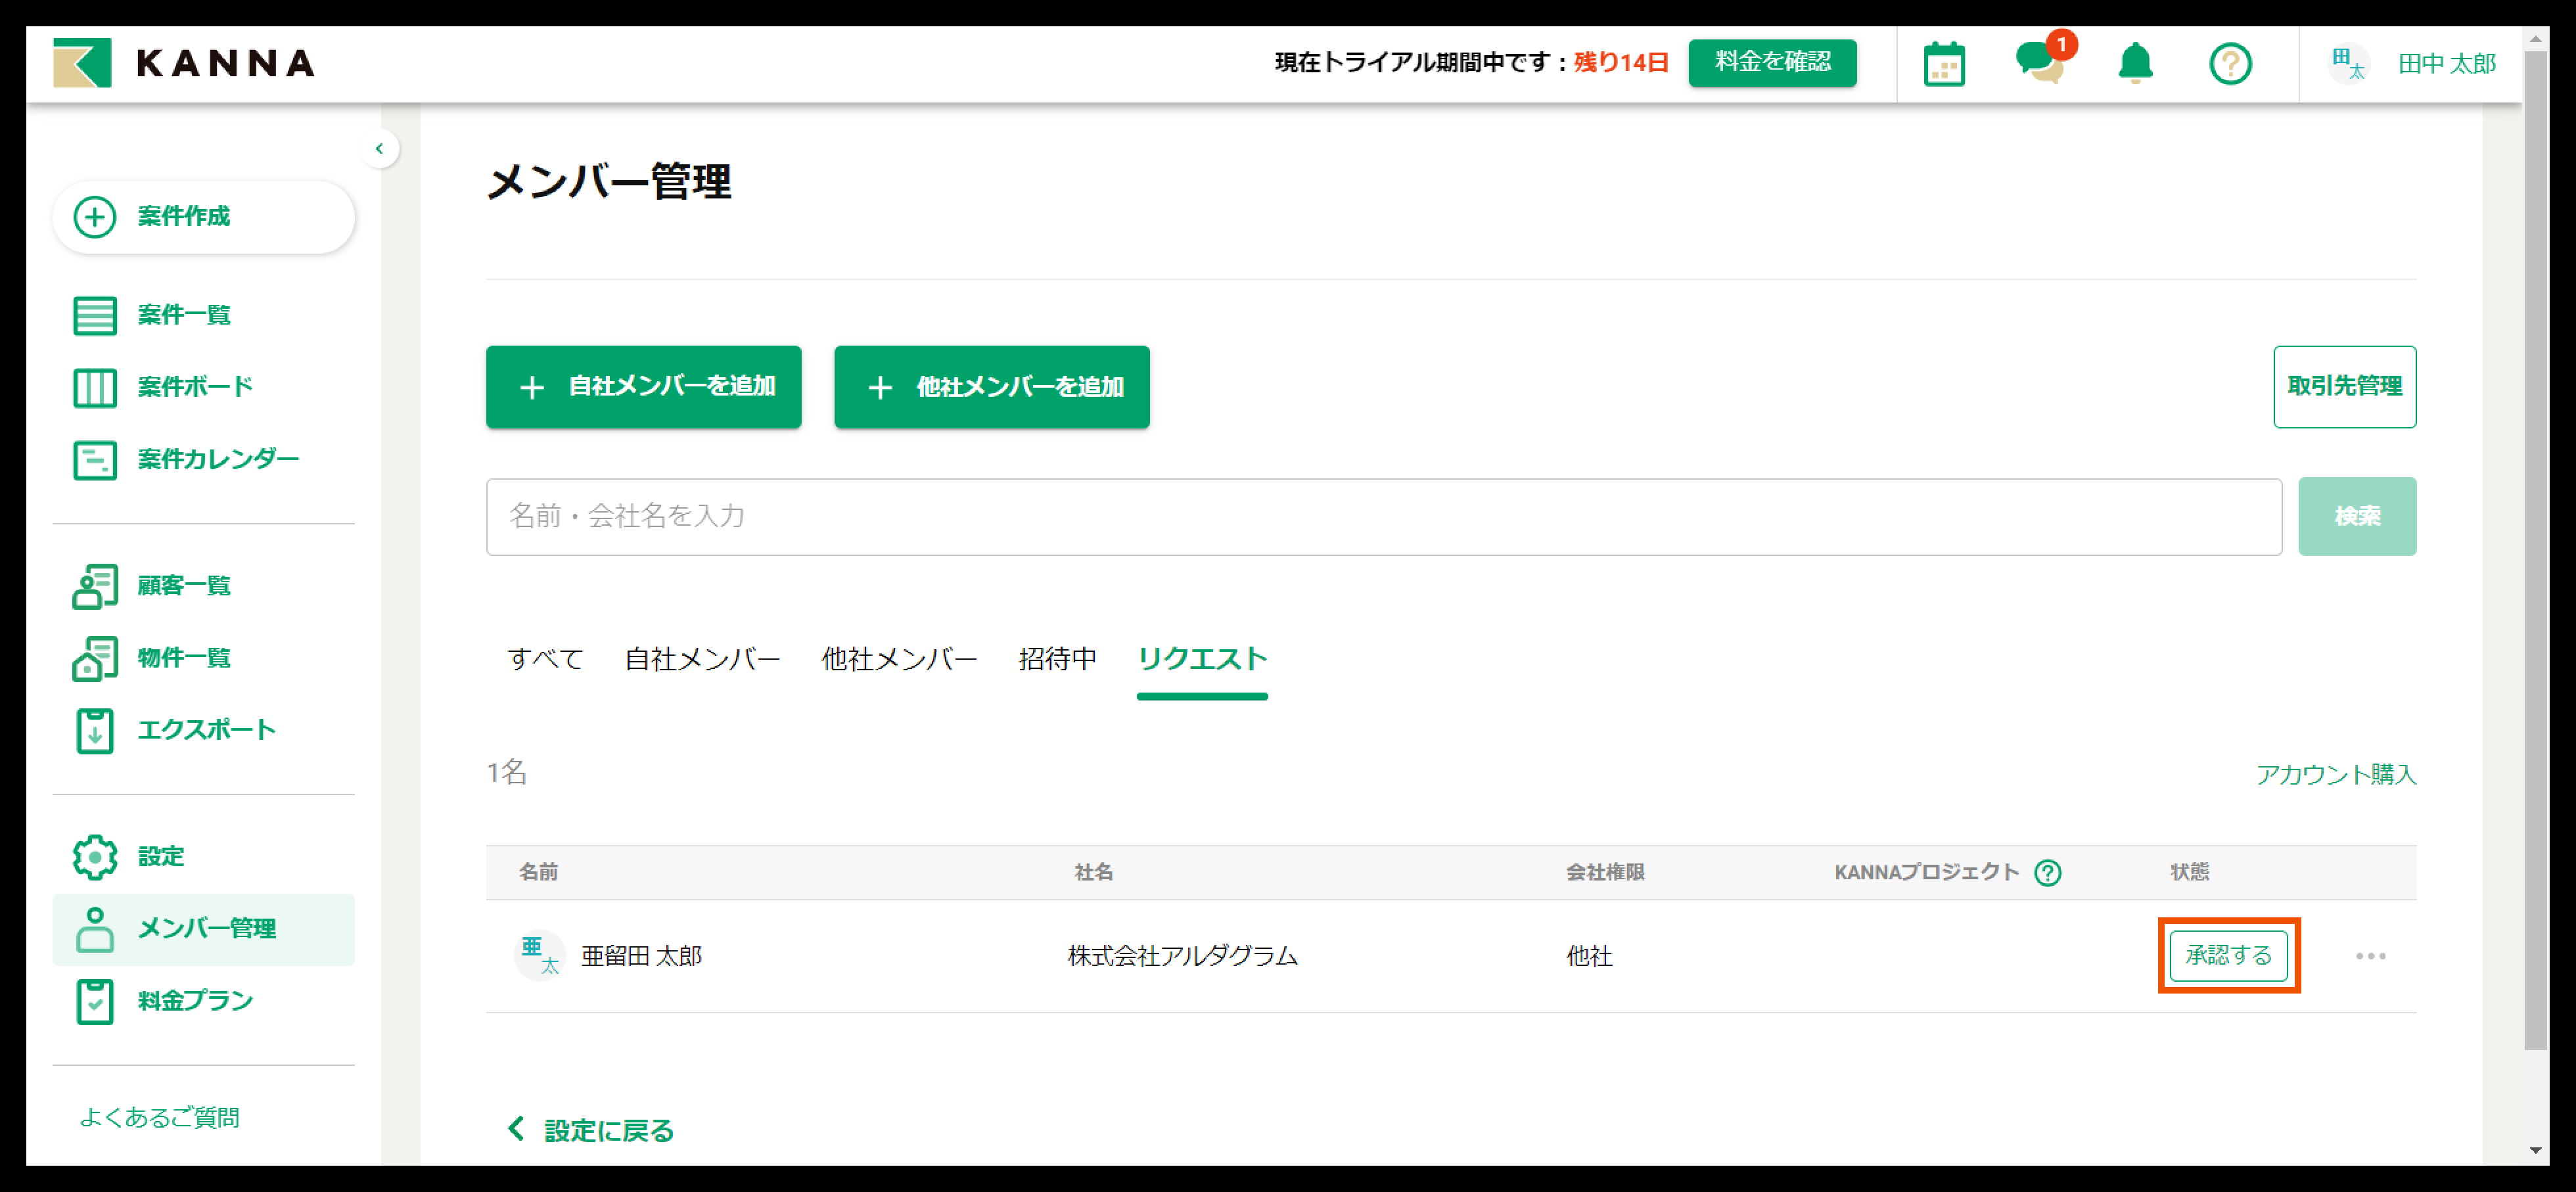This screenshot has width=2576, height=1192.
Task: Click the 亜留田 太郎 avatar
Action: tap(540, 956)
